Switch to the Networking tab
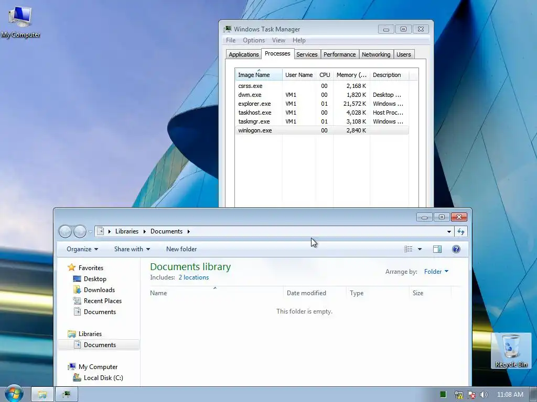The image size is (537, 402). (x=376, y=54)
